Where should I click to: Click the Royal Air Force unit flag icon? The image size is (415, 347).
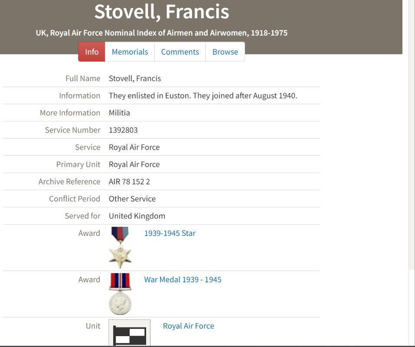point(129,333)
